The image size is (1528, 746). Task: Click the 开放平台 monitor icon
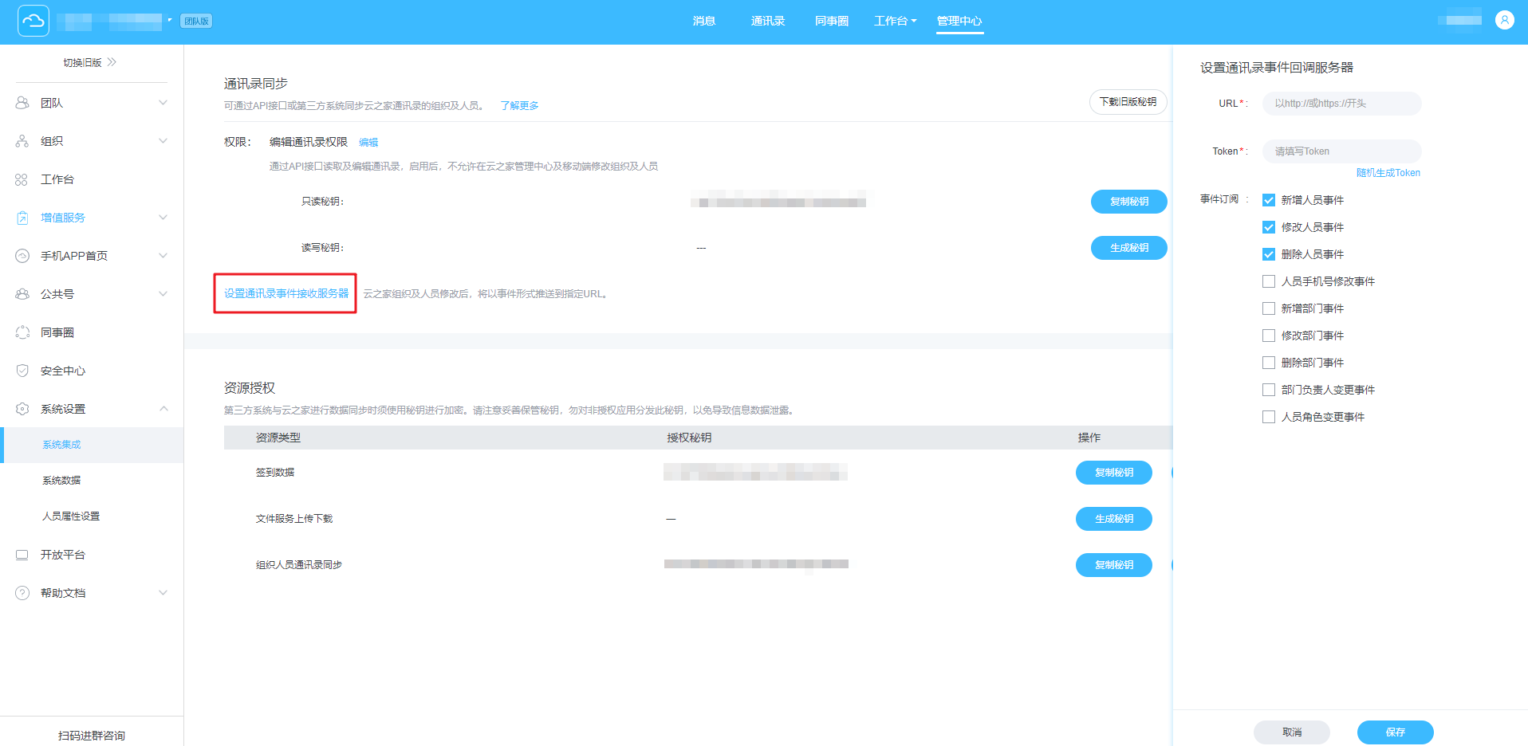click(22, 555)
